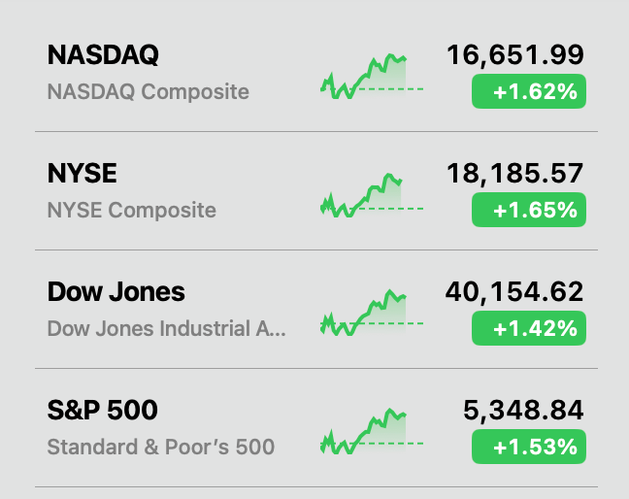Open the truncated Dow Jones Industrial subtitle
Viewport: 629px width, 499px height.
pos(167,329)
